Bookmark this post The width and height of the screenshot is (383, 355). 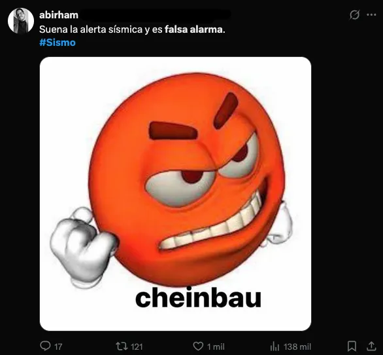352,346
